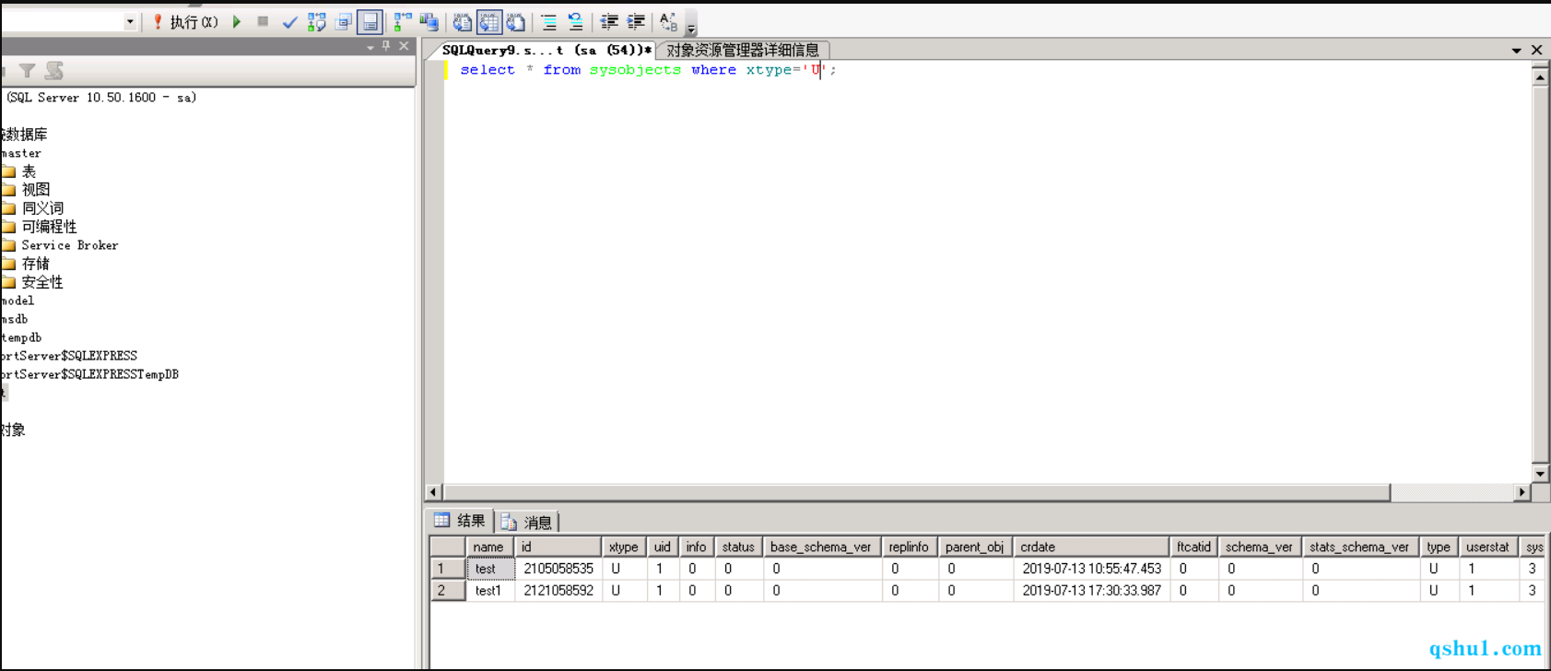Switch output to Results to Grid
The image size is (1551, 671).
point(489,21)
